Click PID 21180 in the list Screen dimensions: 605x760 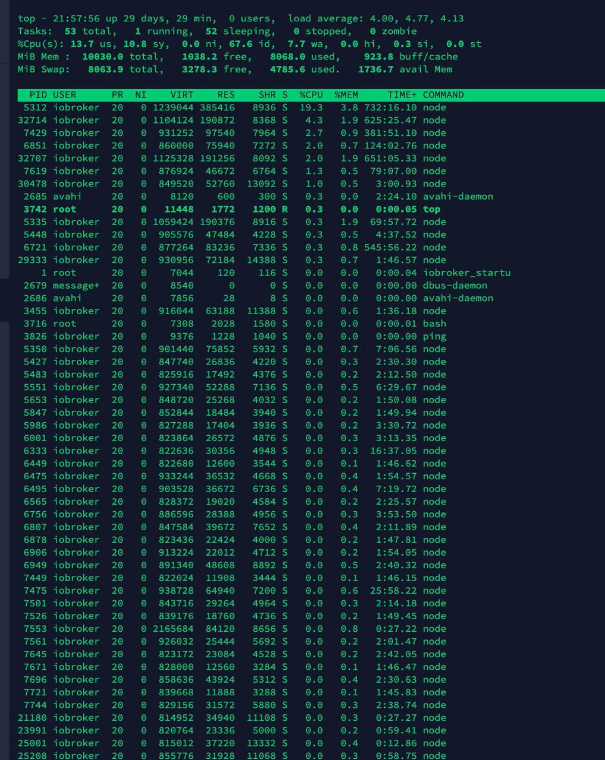(x=32, y=718)
